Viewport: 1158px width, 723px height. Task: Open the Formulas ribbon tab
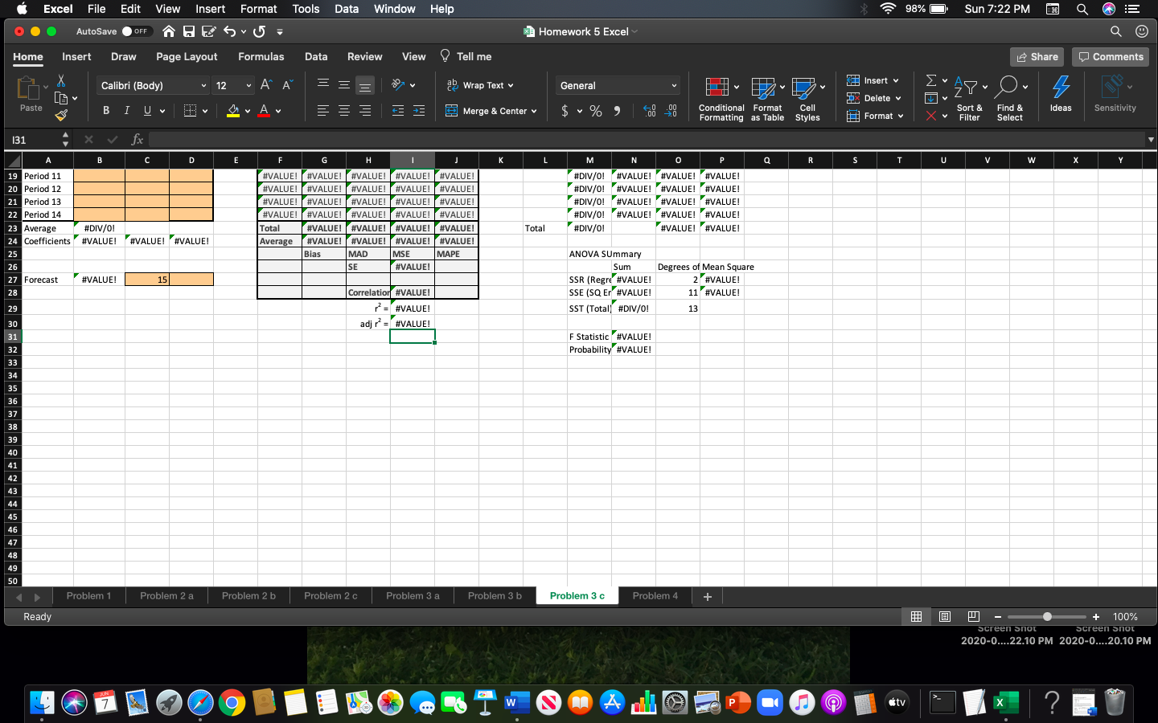(x=261, y=56)
